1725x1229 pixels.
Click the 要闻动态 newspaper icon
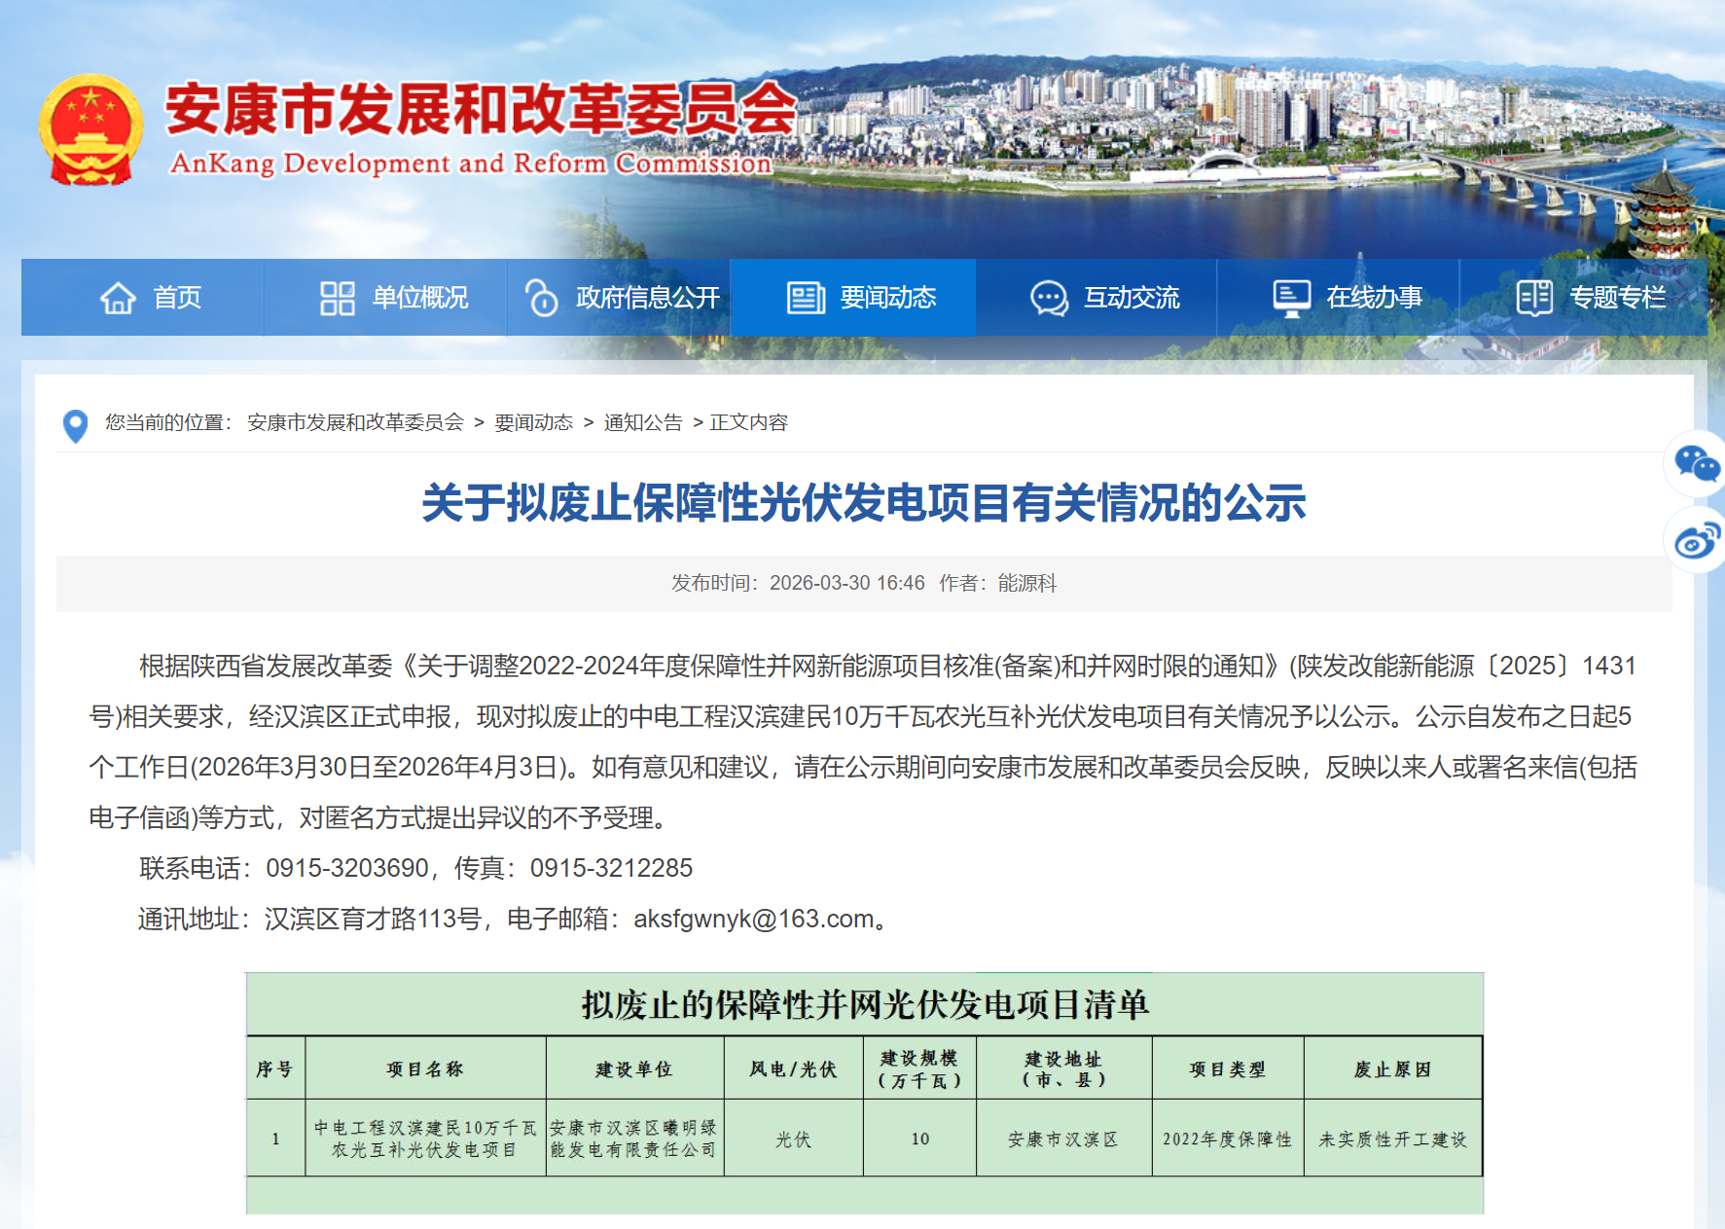[x=806, y=298]
